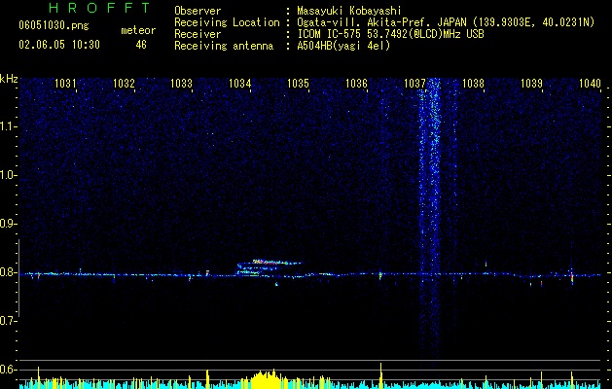Click the 0.7 kHz axis label
This screenshot has height=389, width=612.
pos(8,321)
